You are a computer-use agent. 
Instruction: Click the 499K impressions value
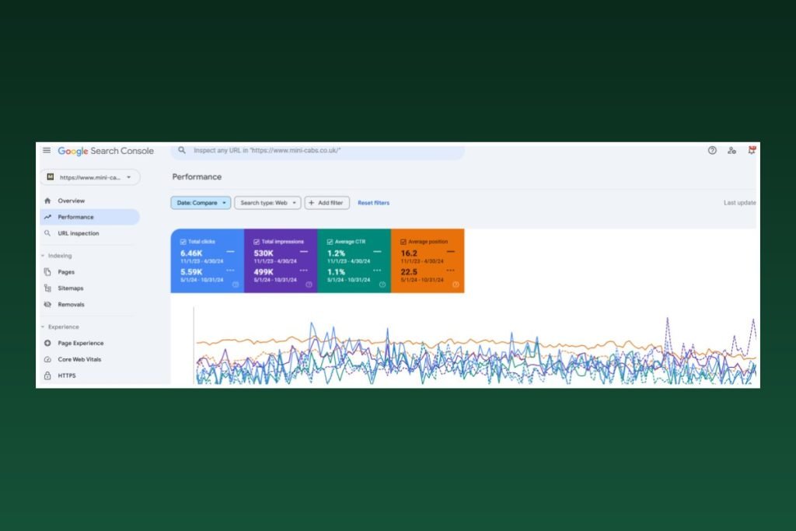264,271
